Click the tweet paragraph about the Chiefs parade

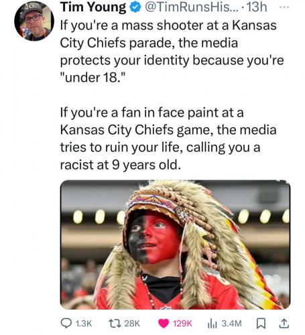tap(172, 52)
